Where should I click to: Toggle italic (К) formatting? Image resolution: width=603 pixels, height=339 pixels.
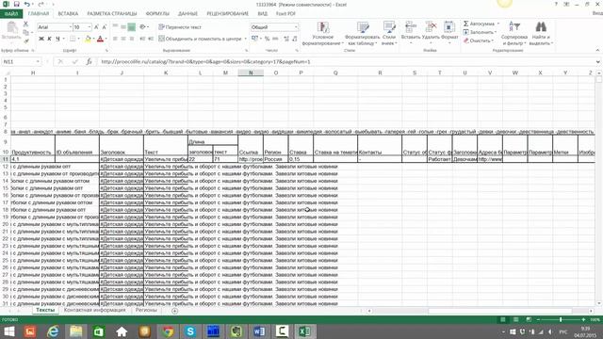click(x=49, y=39)
